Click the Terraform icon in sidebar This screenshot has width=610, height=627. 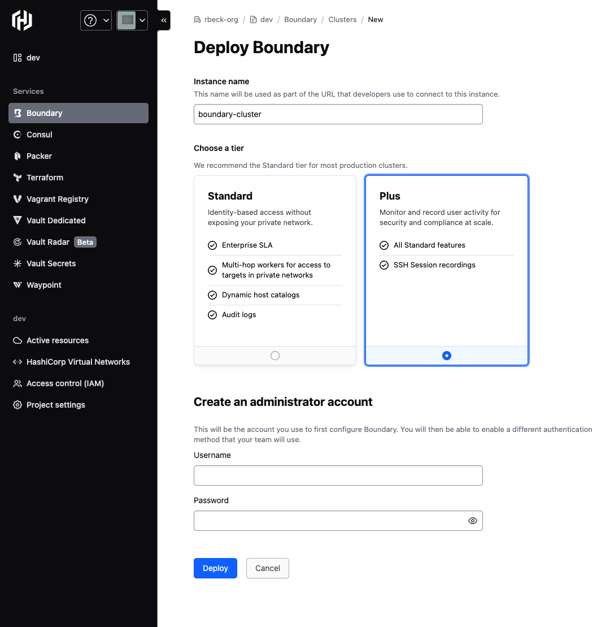click(x=18, y=178)
